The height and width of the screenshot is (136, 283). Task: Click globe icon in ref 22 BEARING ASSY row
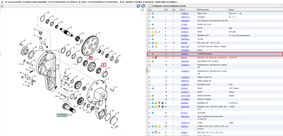162,107
